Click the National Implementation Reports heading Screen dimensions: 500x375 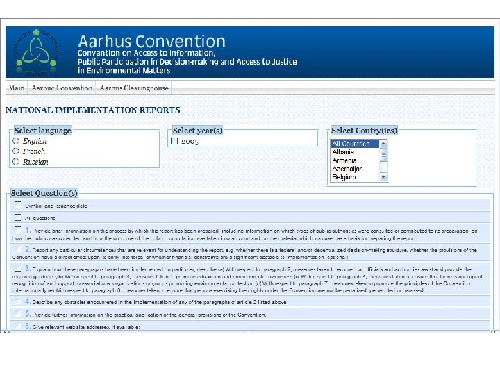pyautogui.click(x=93, y=110)
